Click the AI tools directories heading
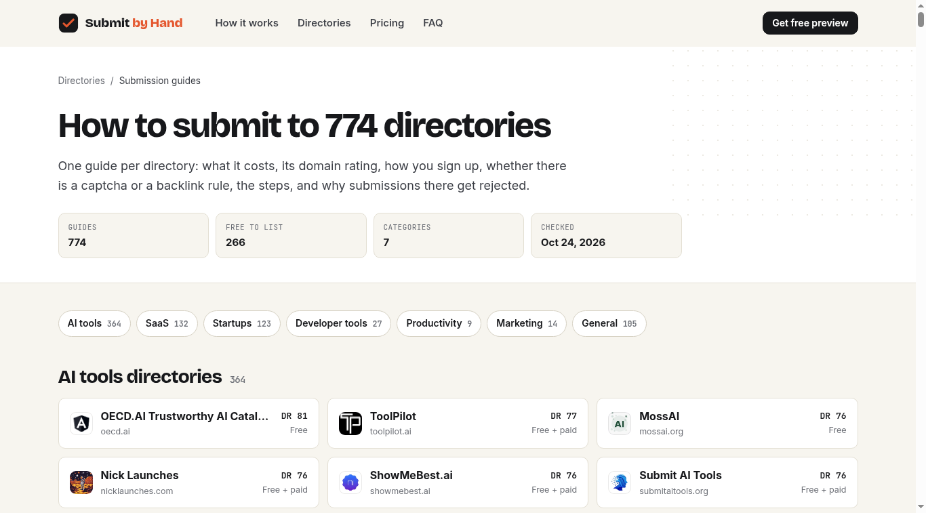 click(x=140, y=377)
